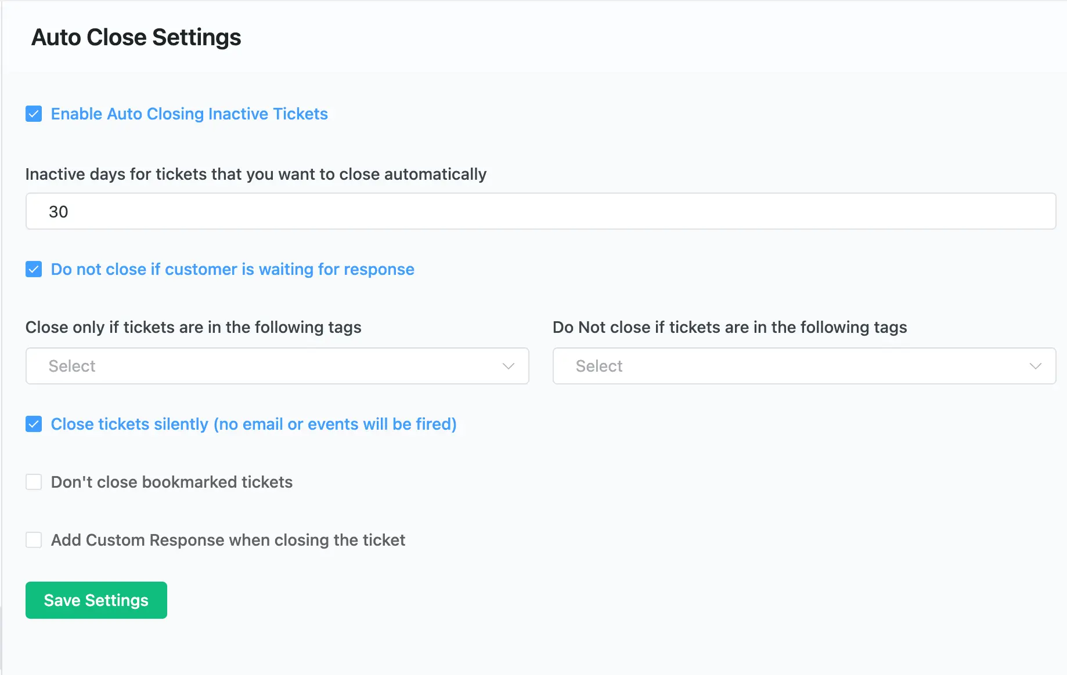Click the Save Settings button
The image size is (1067, 675).
[96, 600]
